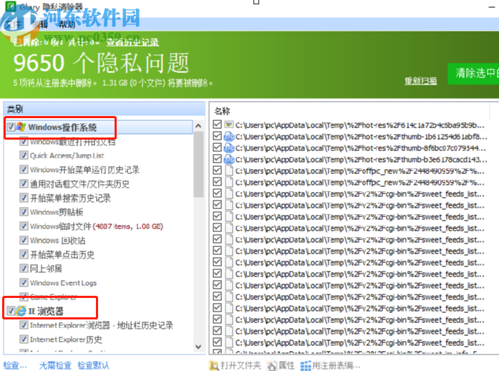Uncheck Quick Access/Jump List
This screenshot has width=499, height=371.
(24, 155)
